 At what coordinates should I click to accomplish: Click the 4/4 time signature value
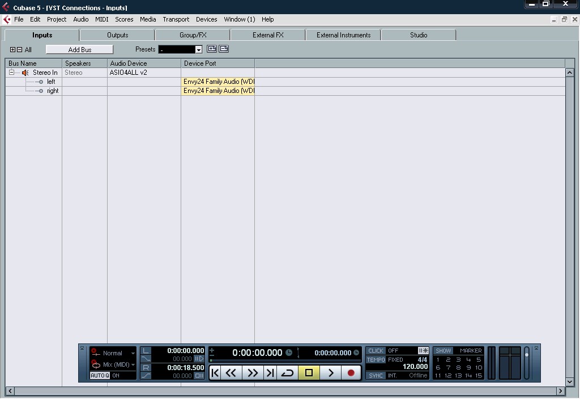[423, 359]
